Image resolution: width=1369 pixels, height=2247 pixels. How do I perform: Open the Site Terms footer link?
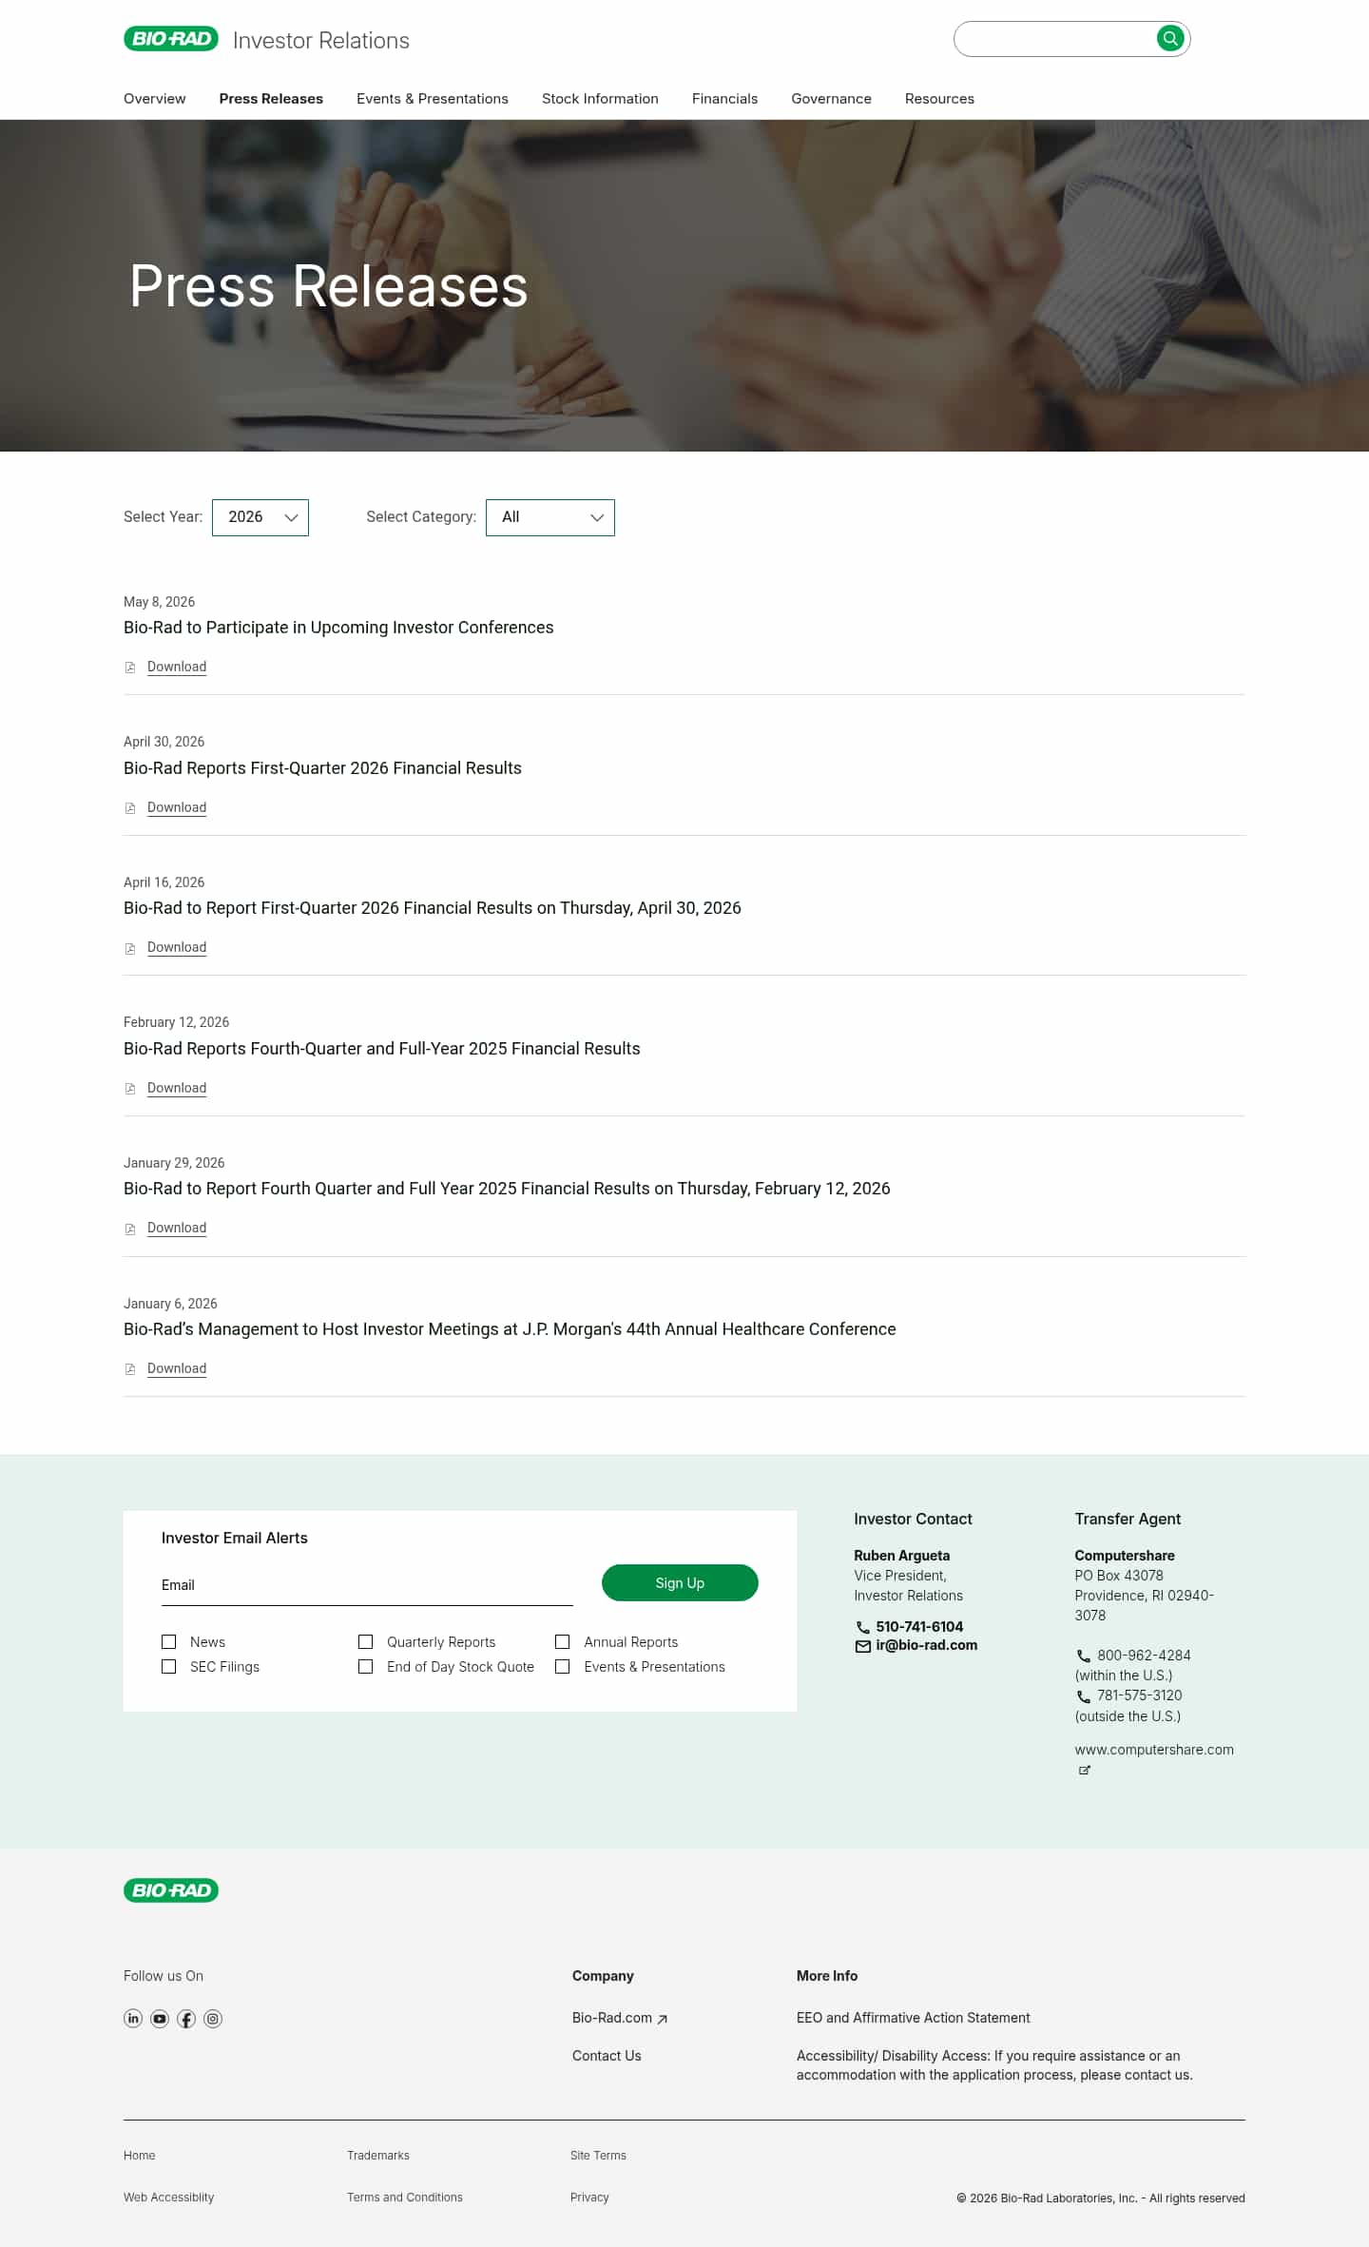click(x=598, y=2156)
